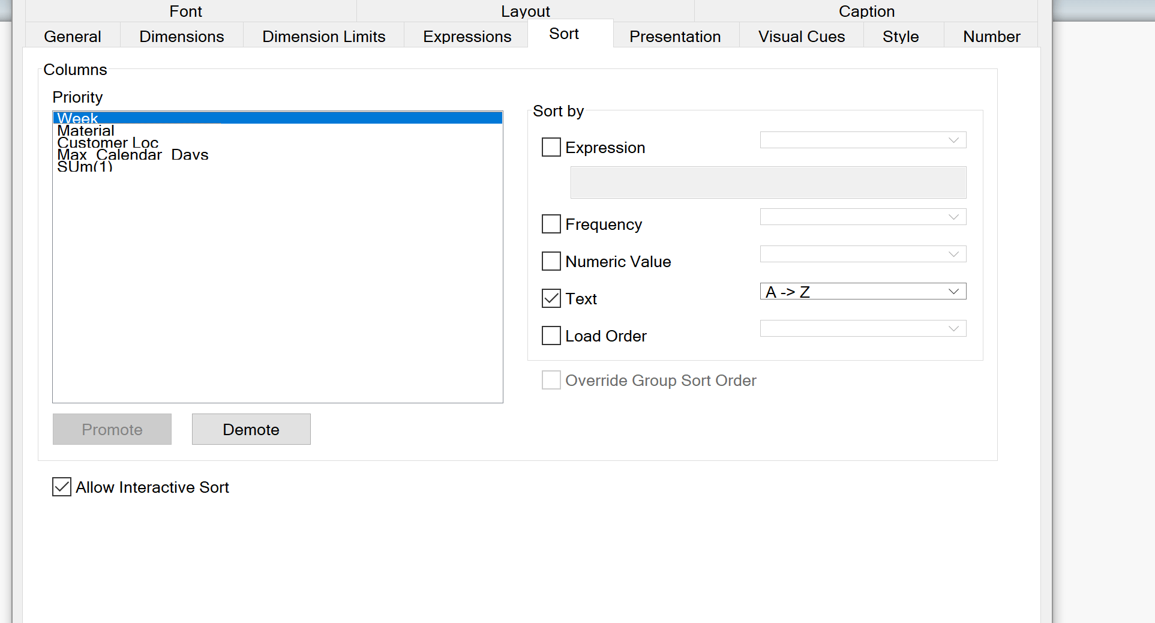Open the Number tab
This screenshot has height=623, width=1155.
991,36
